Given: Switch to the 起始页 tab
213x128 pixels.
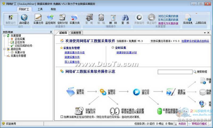Looking at the screenshot, I should (63, 33).
